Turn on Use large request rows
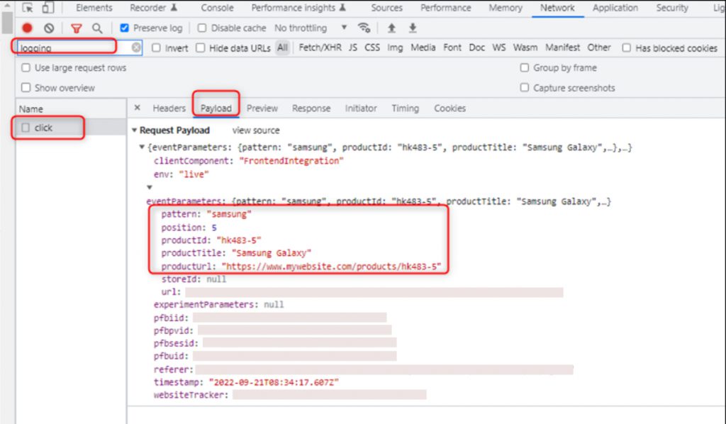Image resolution: width=726 pixels, height=424 pixels. [26, 68]
